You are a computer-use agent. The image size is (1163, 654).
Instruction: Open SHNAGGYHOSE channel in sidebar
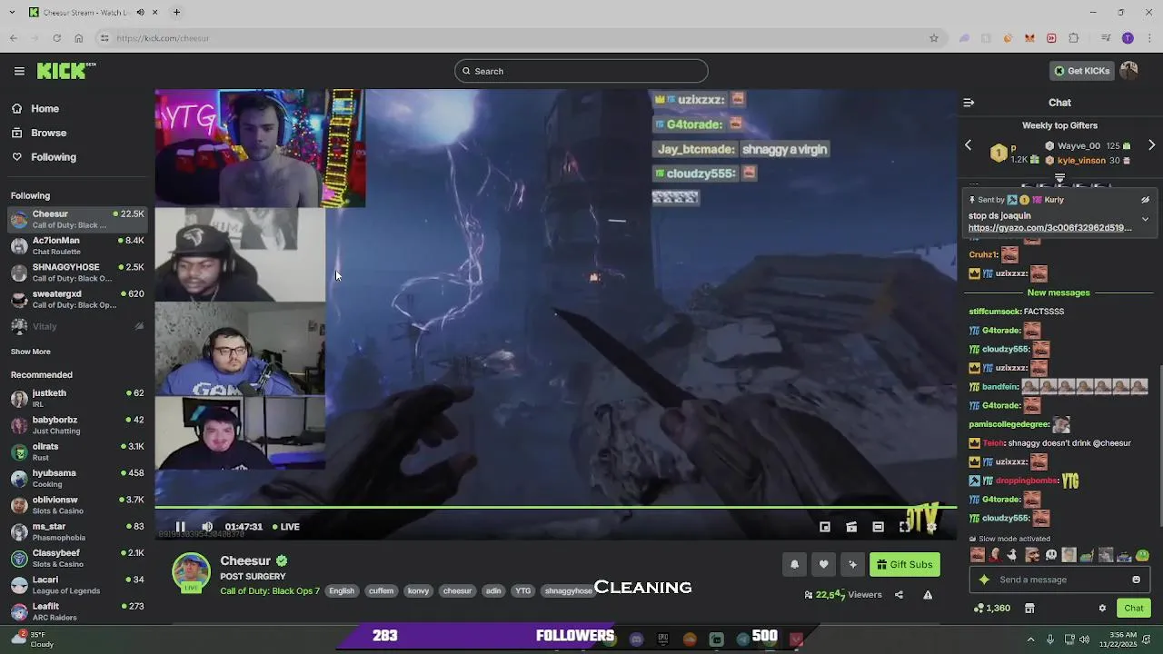click(77, 272)
